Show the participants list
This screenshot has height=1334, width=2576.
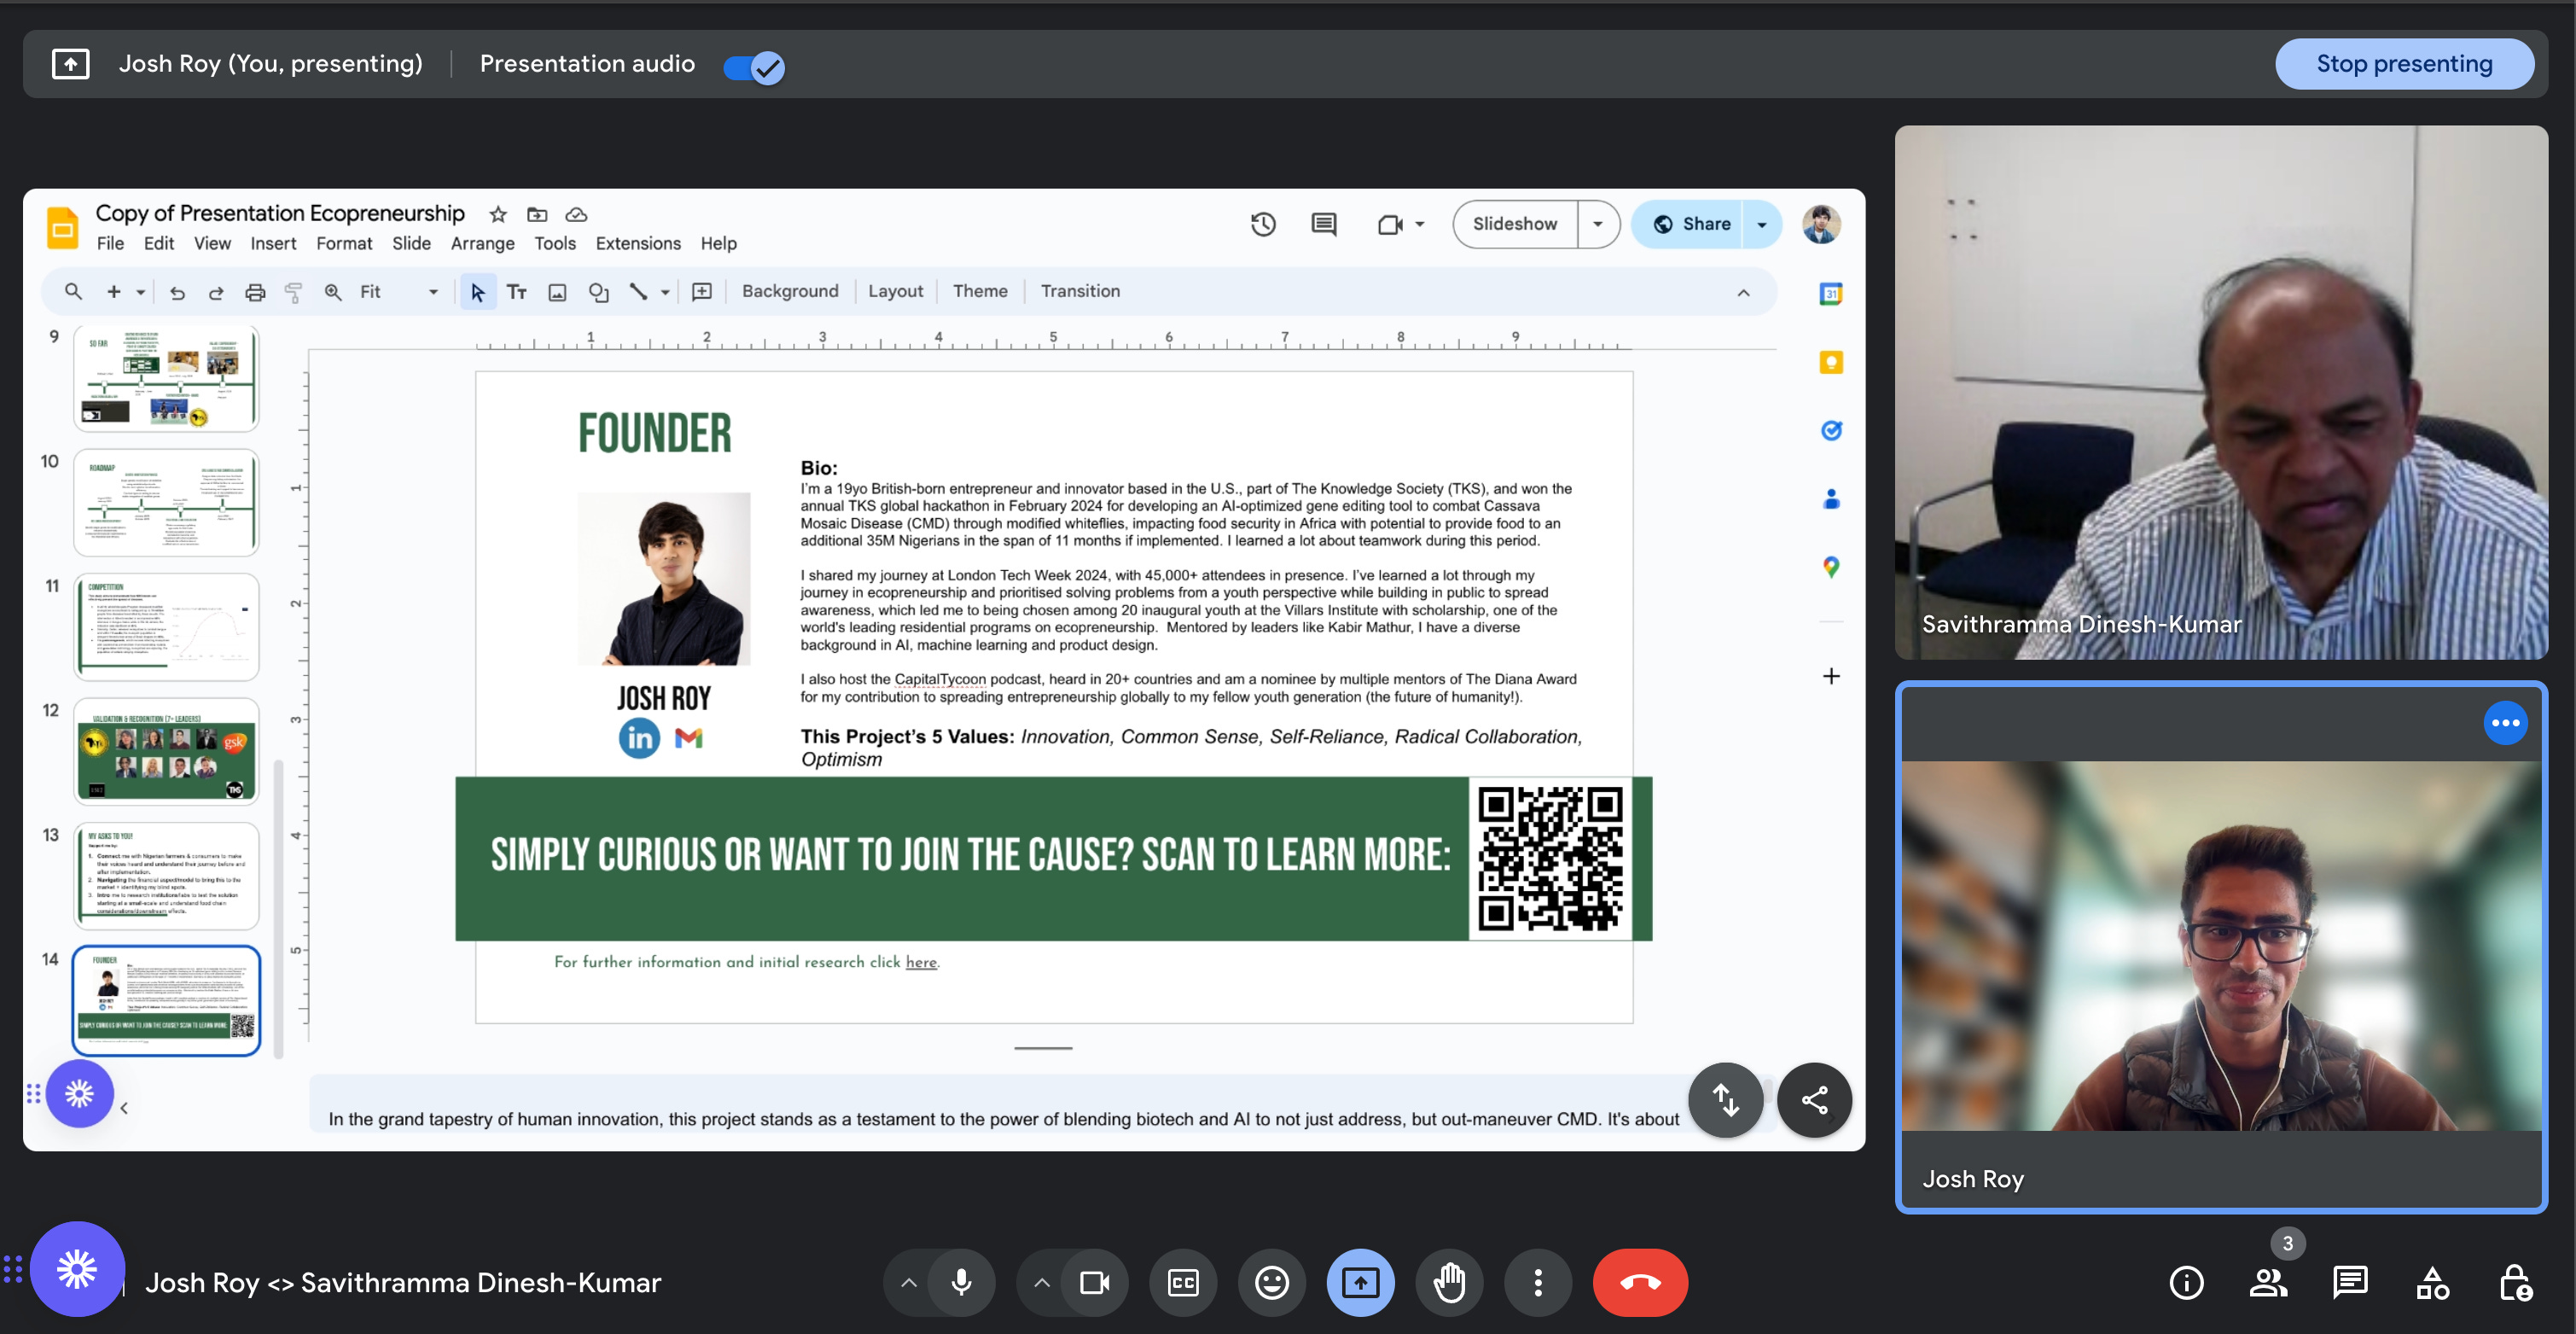click(x=2268, y=1282)
